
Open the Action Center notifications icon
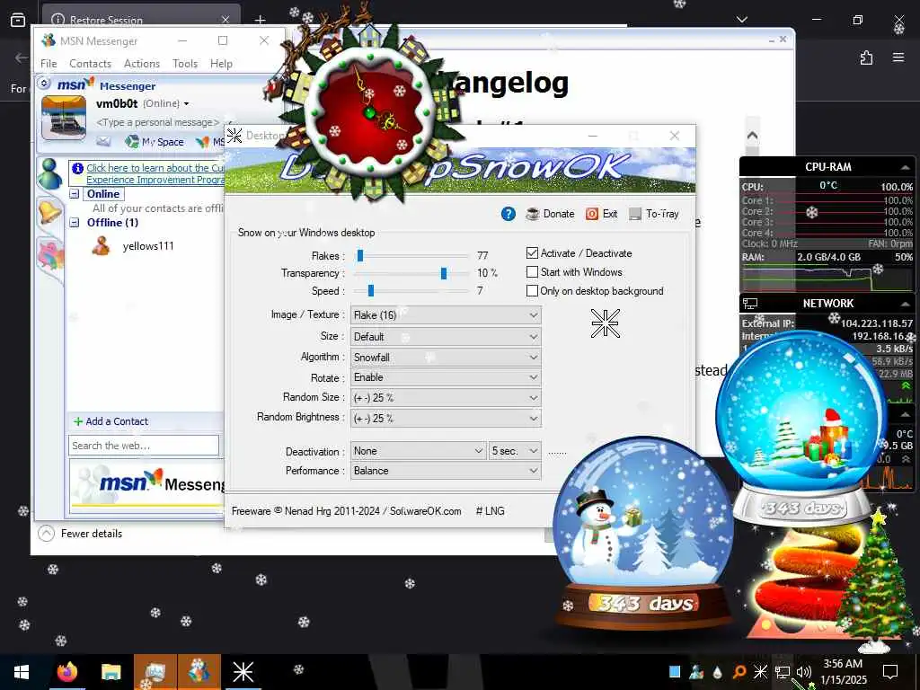[x=890, y=671]
